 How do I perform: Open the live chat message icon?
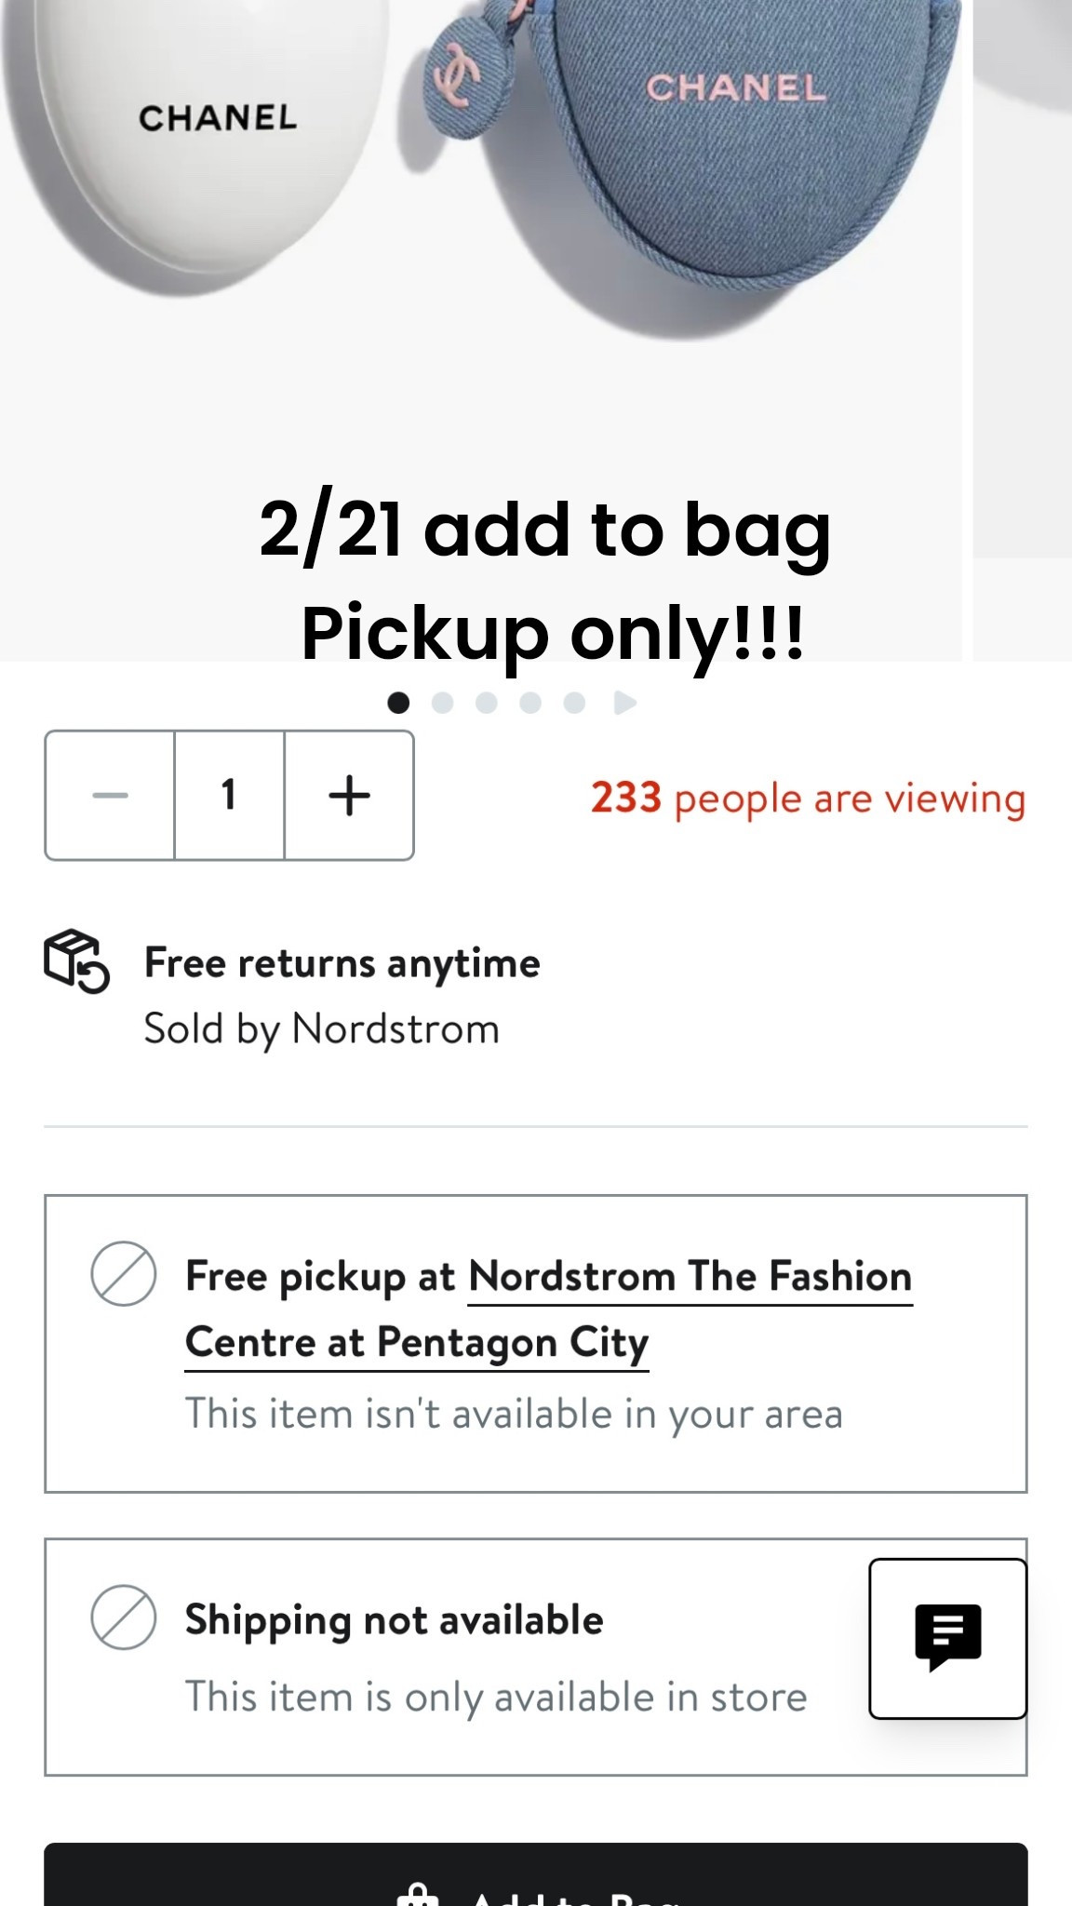(947, 1637)
